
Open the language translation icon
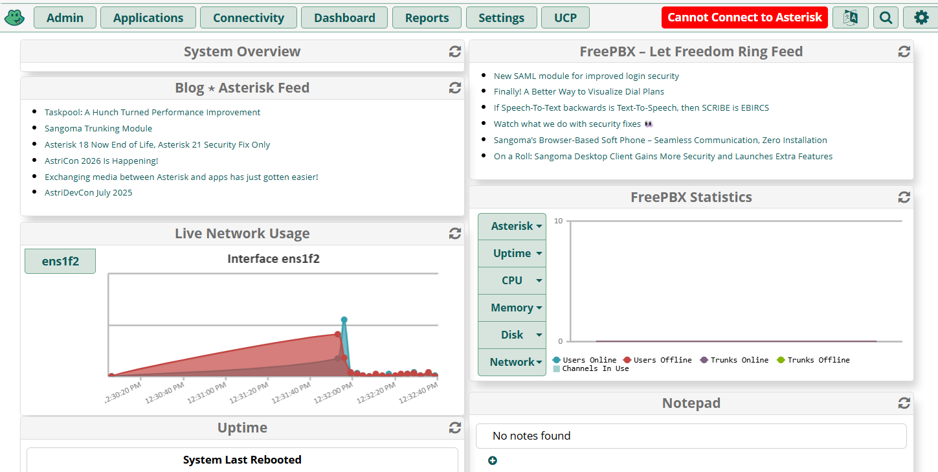click(850, 17)
